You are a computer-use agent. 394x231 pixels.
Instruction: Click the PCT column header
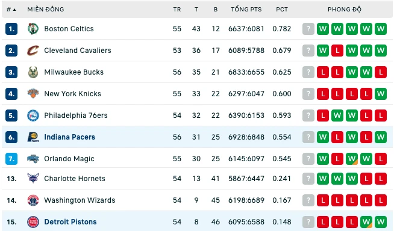(282, 10)
